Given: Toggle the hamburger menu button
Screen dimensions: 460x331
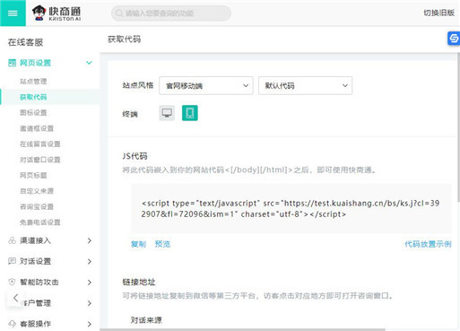Looking at the screenshot, I should 13,13.
